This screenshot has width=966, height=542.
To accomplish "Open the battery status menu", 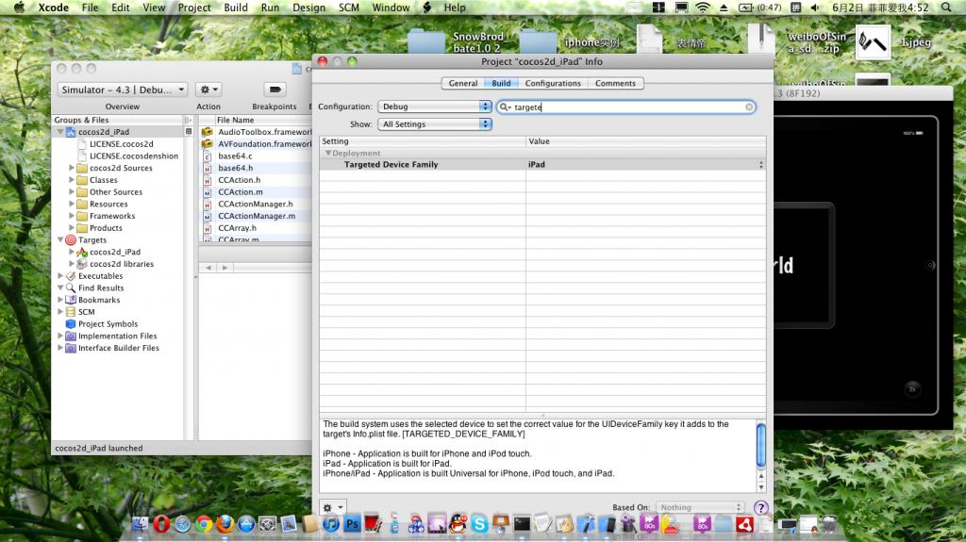I will coord(759,8).
